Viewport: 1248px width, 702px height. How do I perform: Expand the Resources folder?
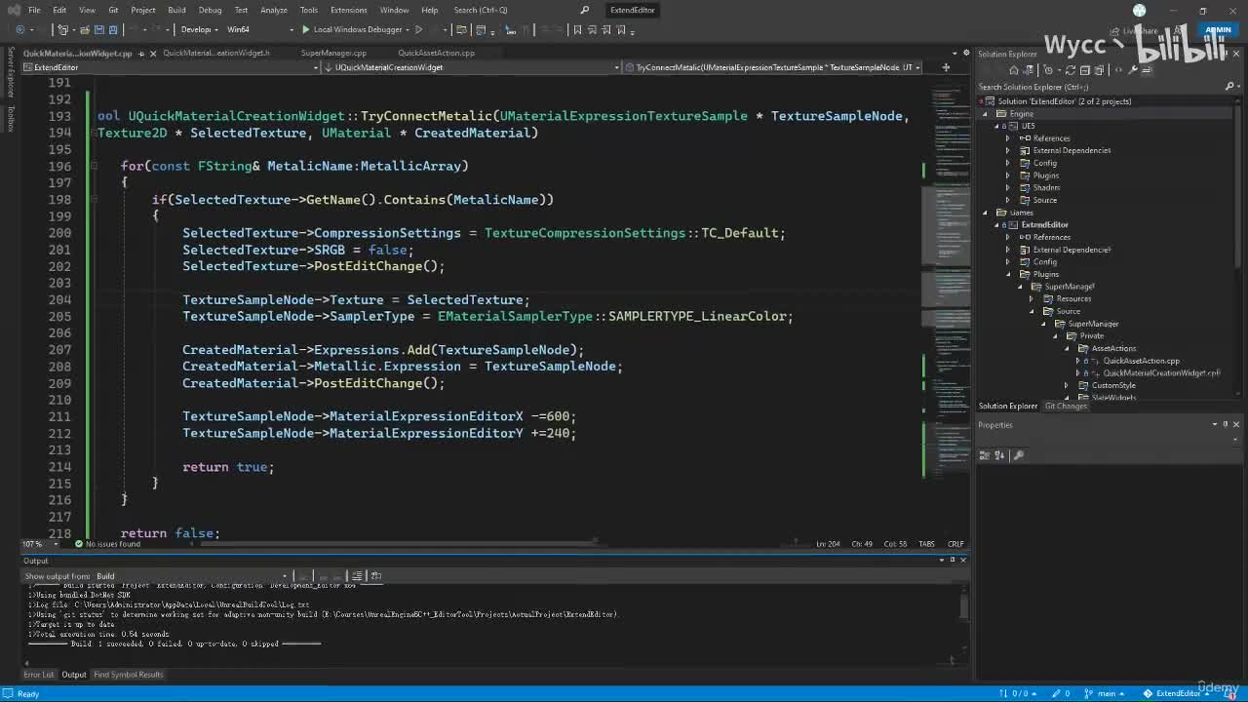(1033, 298)
